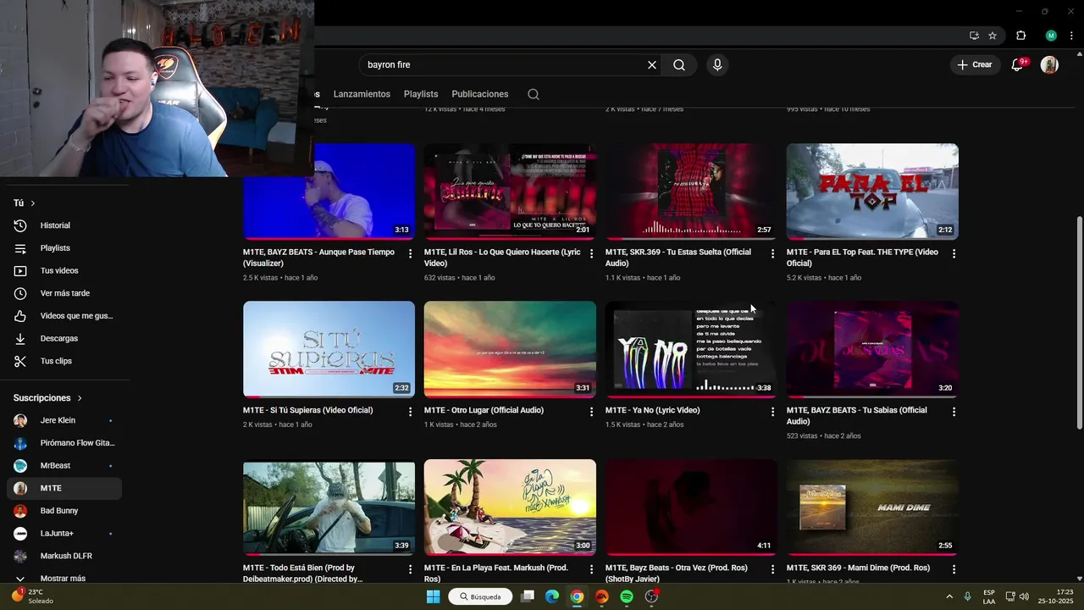Open options for Aunque Pase Tiempo video

click(x=411, y=253)
